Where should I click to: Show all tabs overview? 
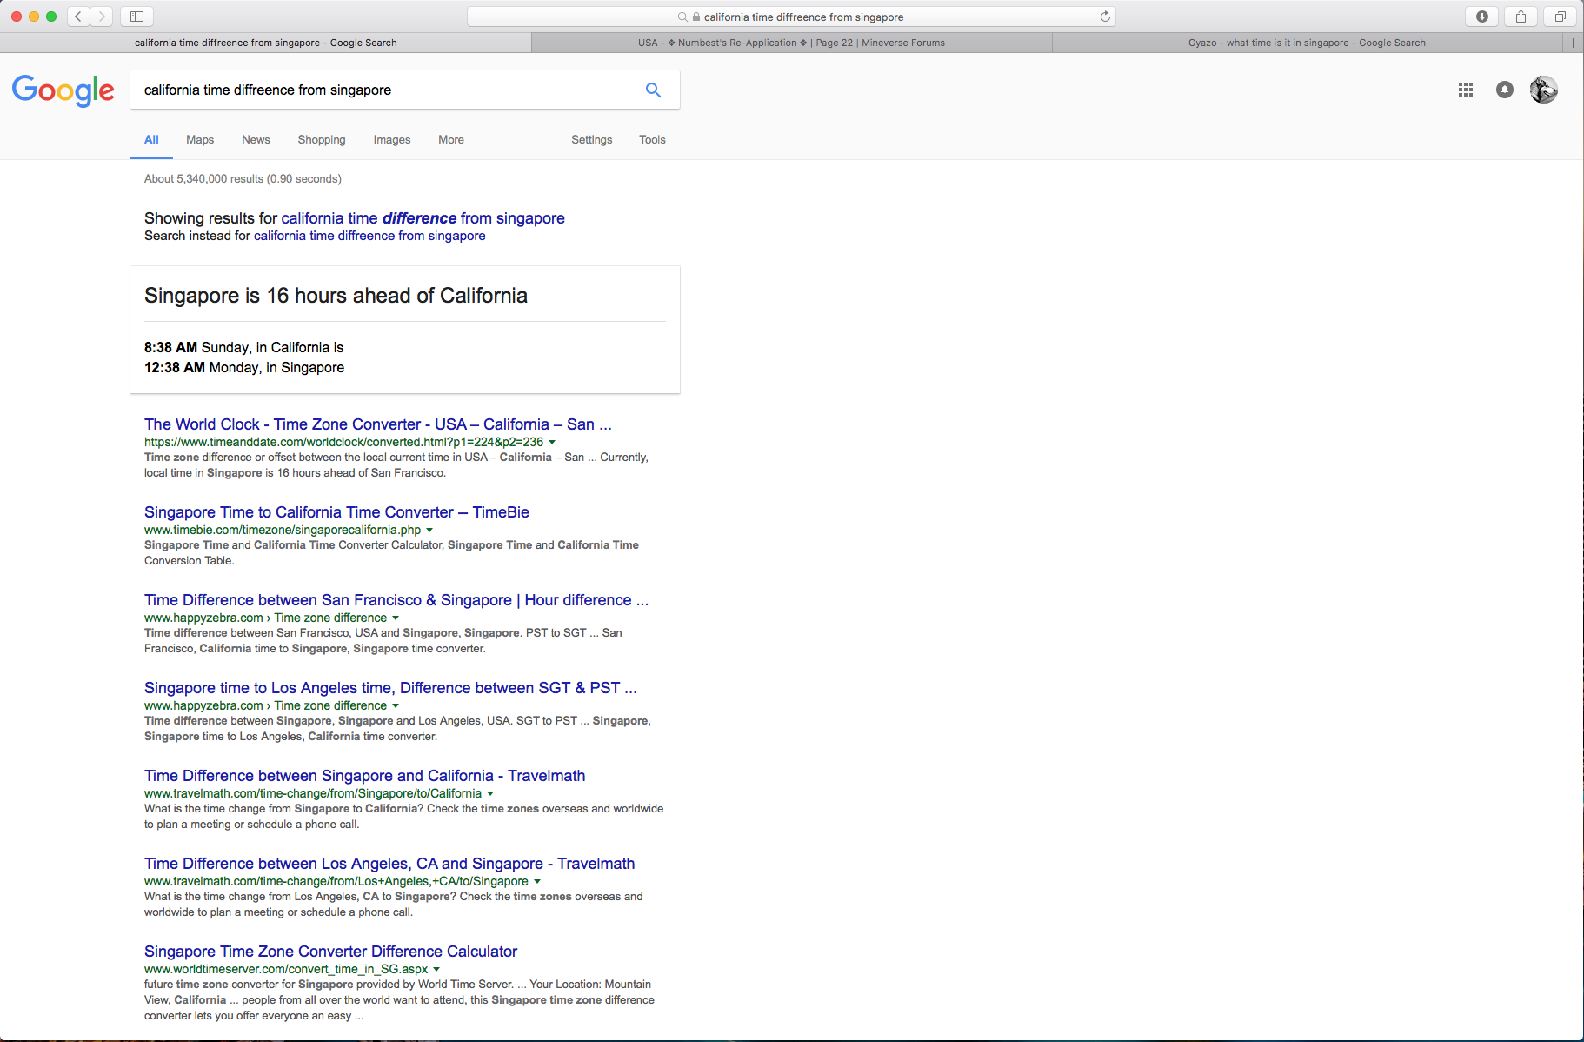pos(1560,17)
